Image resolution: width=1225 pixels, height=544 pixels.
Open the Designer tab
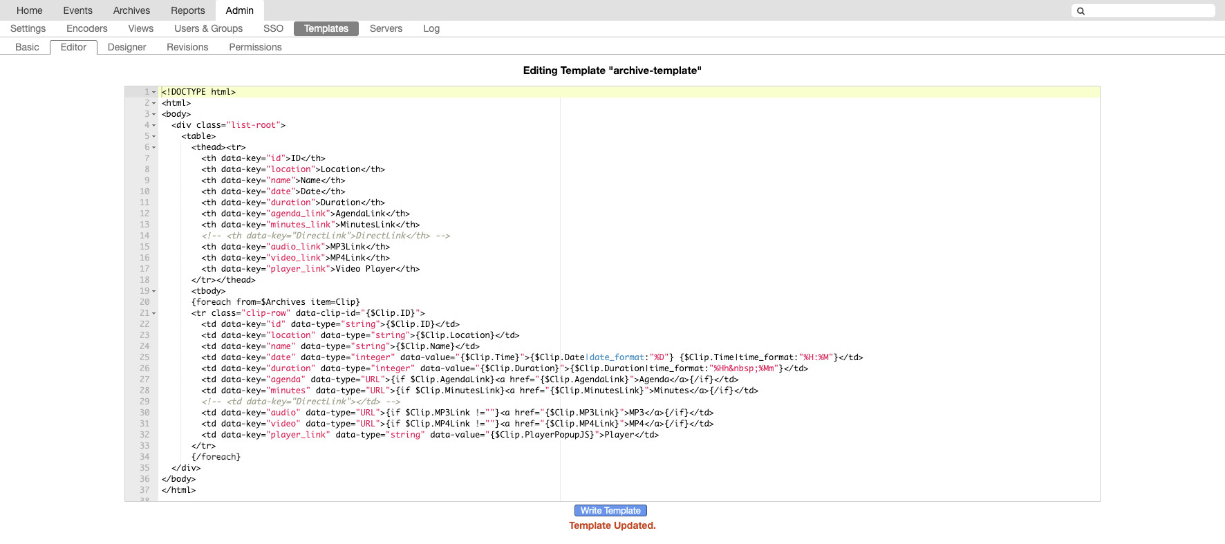(x=127, y=47)
